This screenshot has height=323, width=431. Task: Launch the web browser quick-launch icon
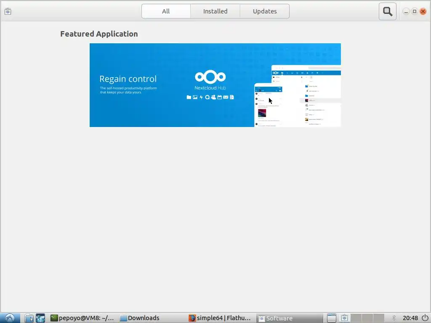tap(40, 318)
